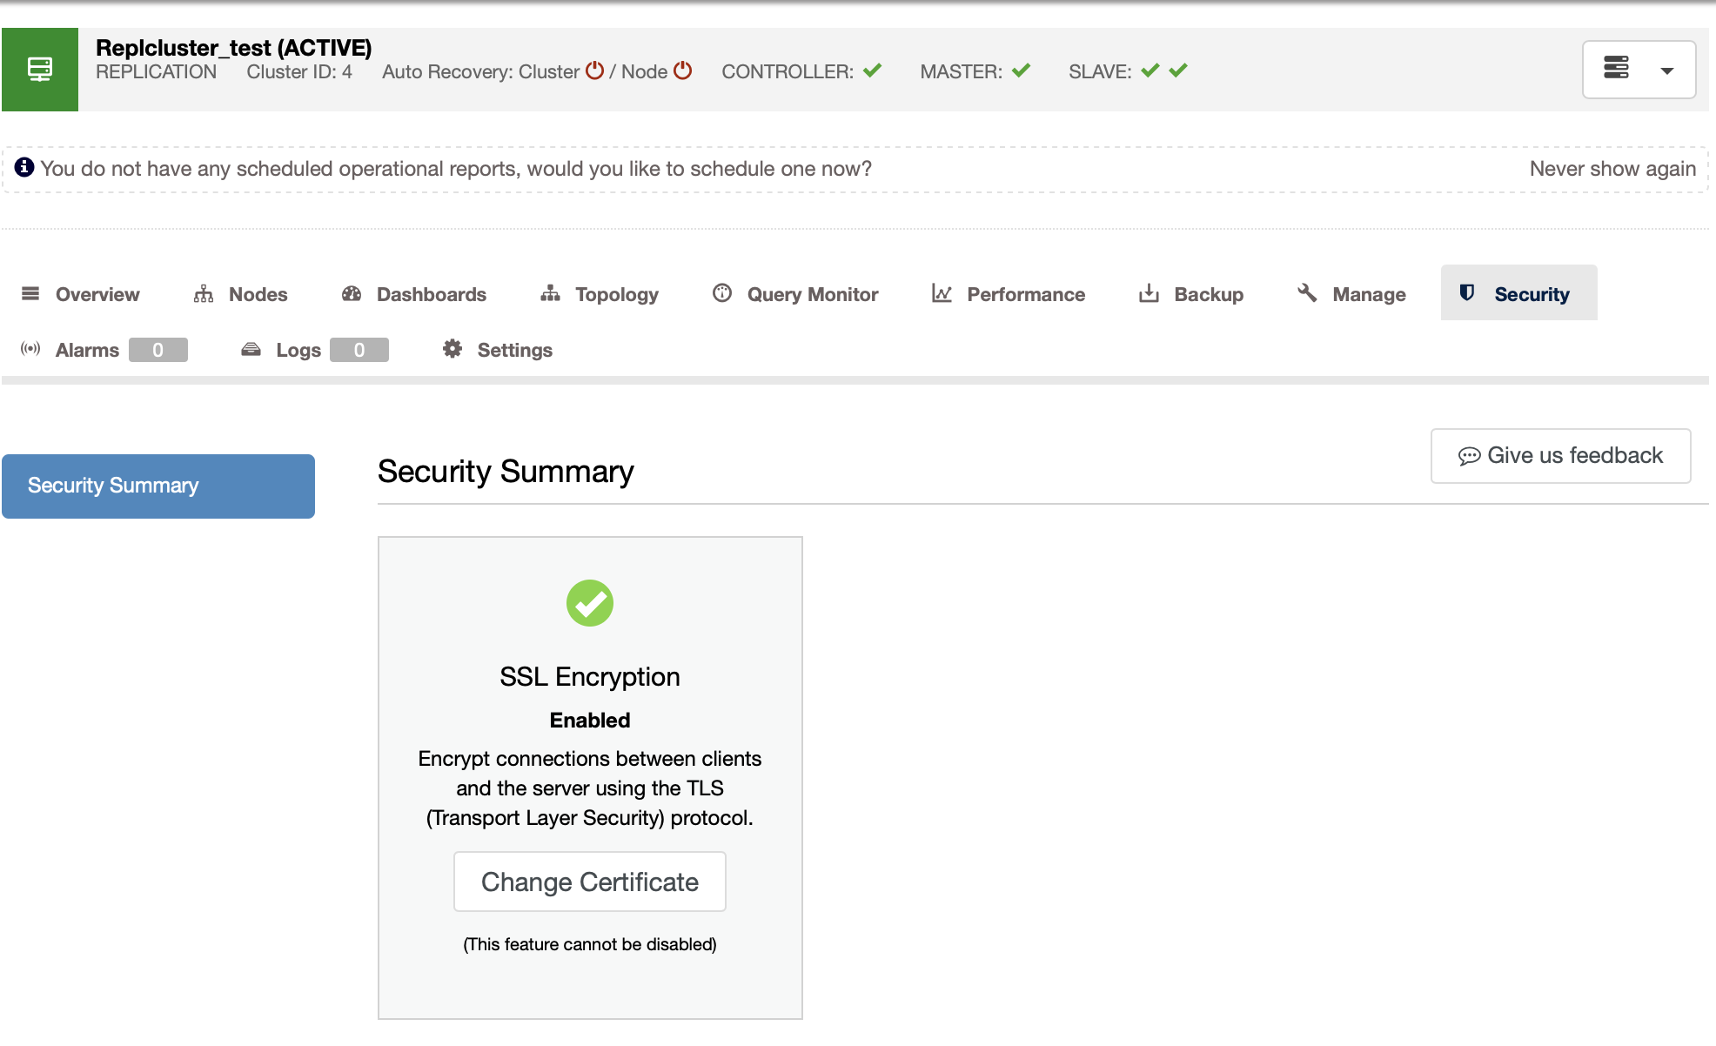The width and height of the screenshot is (1716, 1046).
Task: Click the Performance chart icon
Action: tap(942, 293)
